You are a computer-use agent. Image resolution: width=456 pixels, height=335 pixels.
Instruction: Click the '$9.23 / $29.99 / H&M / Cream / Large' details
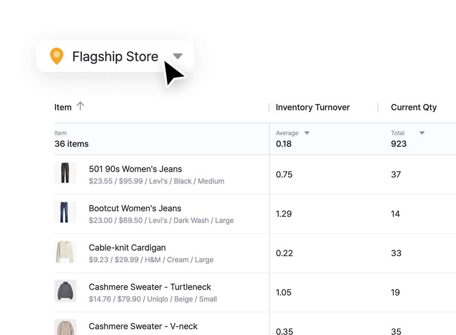[151, 259]
